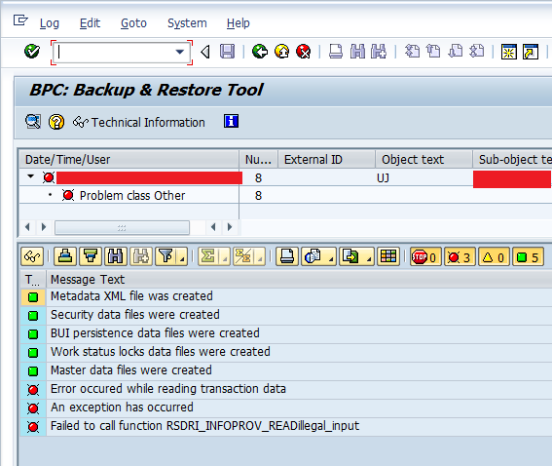This screenshot has width=552, height=466.
Task: Click the Find binoculars icon in top toolbar
Action: 357,52
